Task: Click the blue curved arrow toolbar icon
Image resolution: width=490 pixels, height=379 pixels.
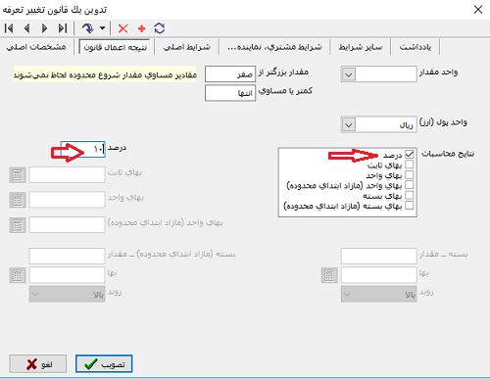Action: (x=87, y=28)
